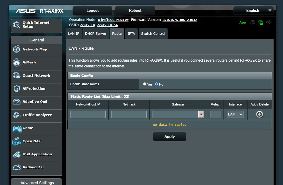Switch to the LAN IP tab
283x185 pixels.
(x=74, y=34)
